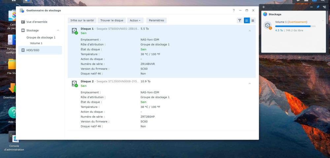This screenshot has width=330, height=158.
Task: Click the Volume 1 warning cube icon
Action: 268,26
